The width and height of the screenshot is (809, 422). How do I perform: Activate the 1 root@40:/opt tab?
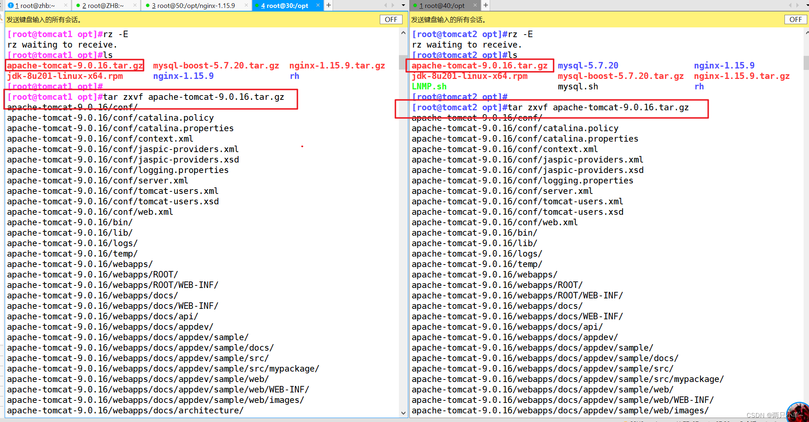(x=442, y=5)
